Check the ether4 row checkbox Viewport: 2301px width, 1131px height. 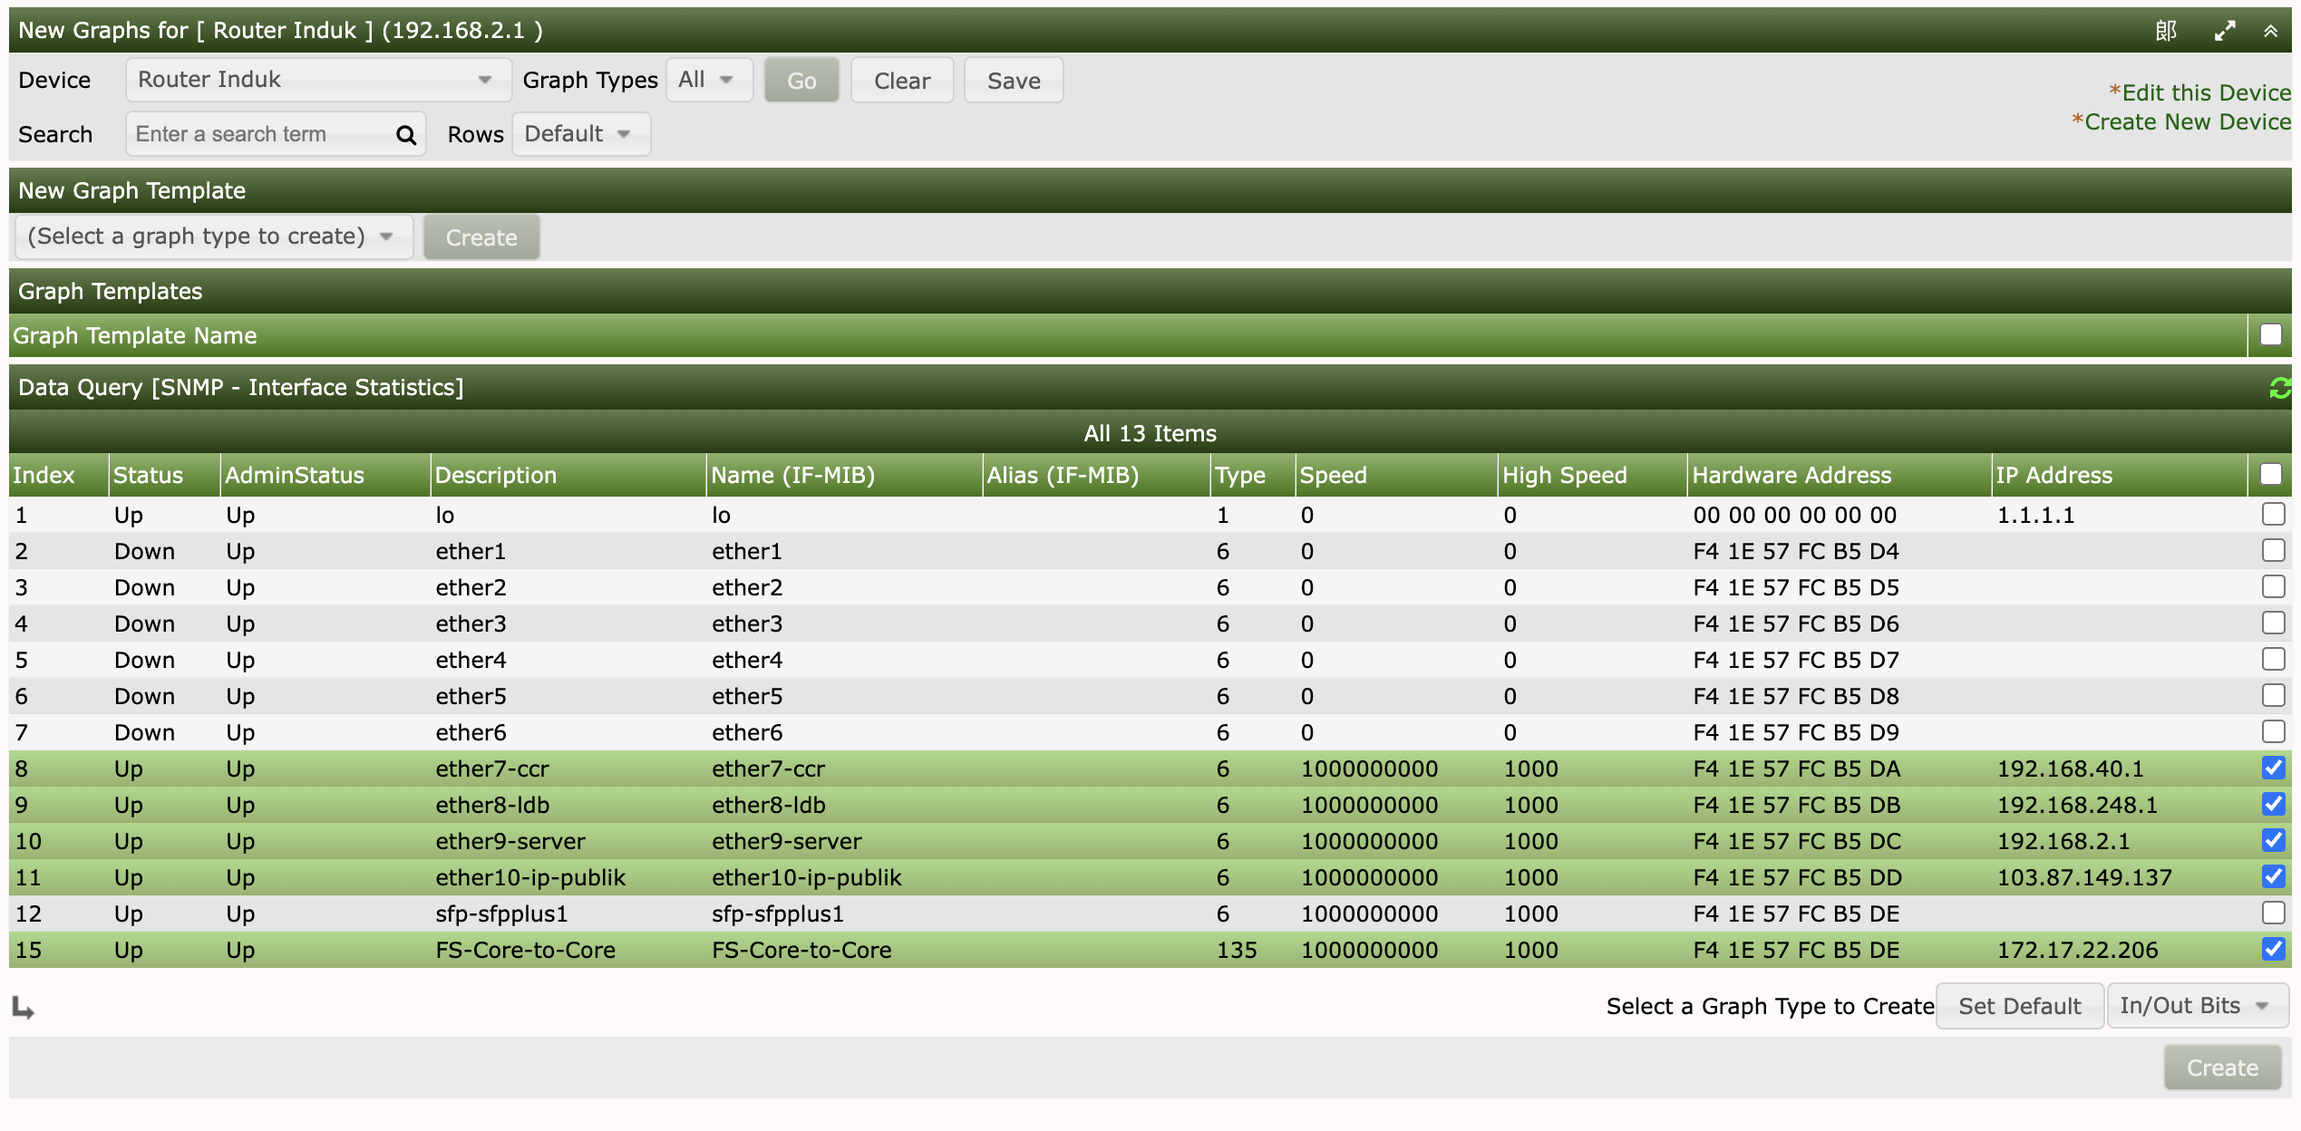tap(2273, 659)
